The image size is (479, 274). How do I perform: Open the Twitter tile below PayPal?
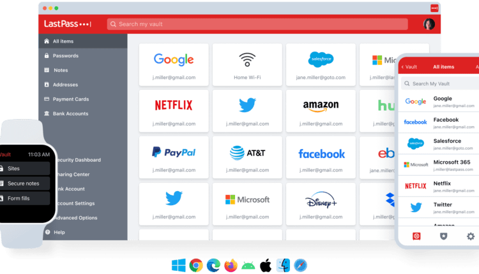point(174,204)
